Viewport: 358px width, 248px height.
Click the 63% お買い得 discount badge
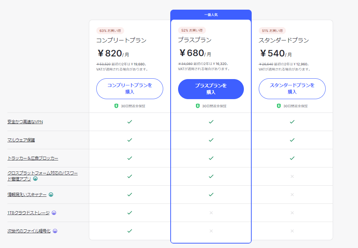110,30
